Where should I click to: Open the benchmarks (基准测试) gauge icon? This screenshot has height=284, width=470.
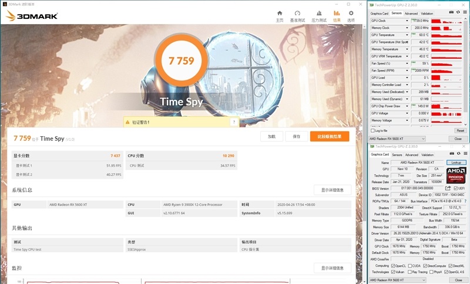pos(297,13)
